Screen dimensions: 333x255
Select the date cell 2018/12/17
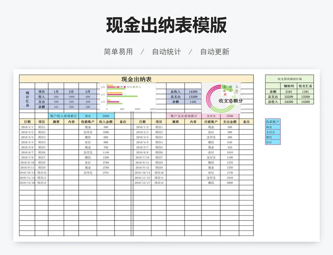pos(142,183)
